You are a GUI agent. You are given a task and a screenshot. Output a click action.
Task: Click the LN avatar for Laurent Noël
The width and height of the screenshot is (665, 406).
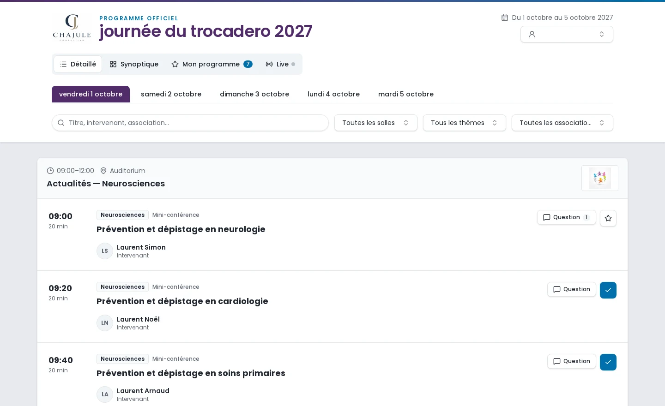click(105, 323)
